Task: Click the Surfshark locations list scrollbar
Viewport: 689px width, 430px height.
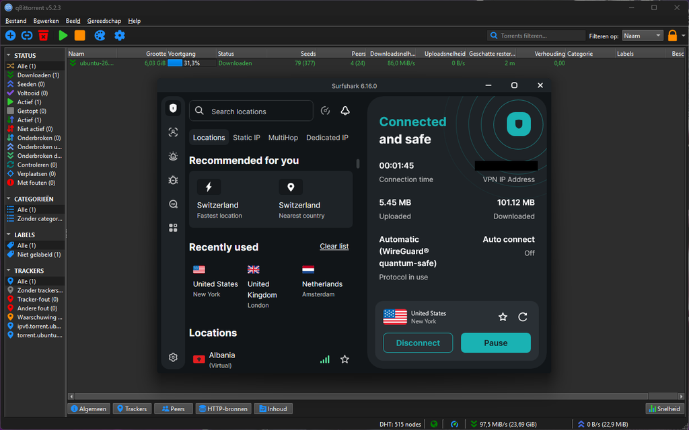Action: pos(358,164)
